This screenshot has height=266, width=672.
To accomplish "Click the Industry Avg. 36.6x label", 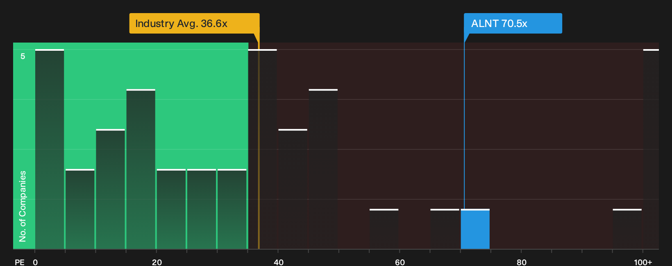I will (194, 23).
